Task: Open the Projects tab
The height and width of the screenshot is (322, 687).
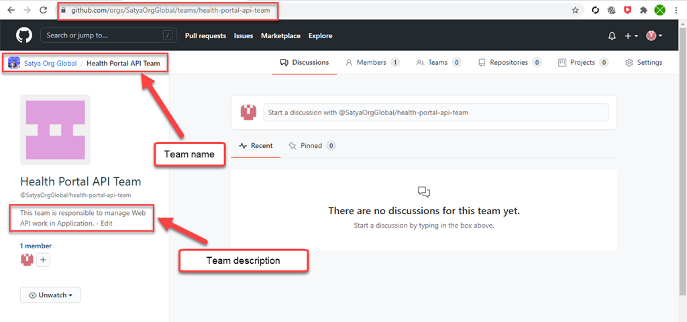Action: point(583,62)
